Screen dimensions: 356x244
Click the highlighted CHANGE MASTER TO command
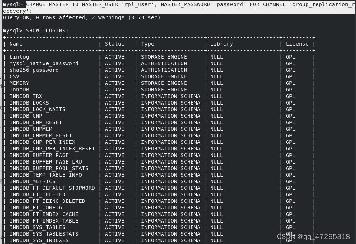(x=179, y=8)
